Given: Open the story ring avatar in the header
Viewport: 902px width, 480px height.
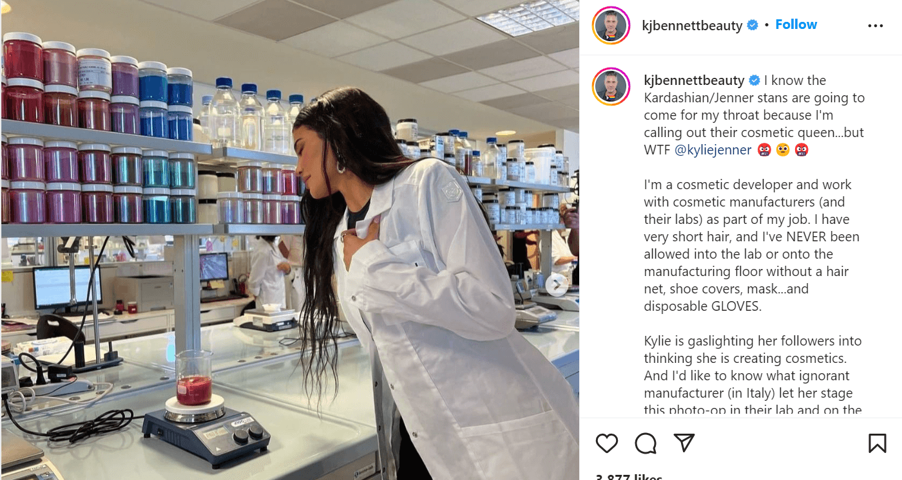Looking at the screenshot, I should click(611, 25).
